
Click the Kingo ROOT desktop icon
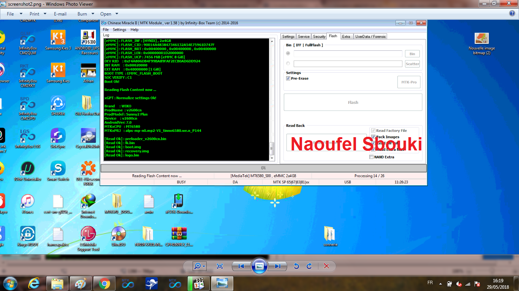tap(28, 236)
